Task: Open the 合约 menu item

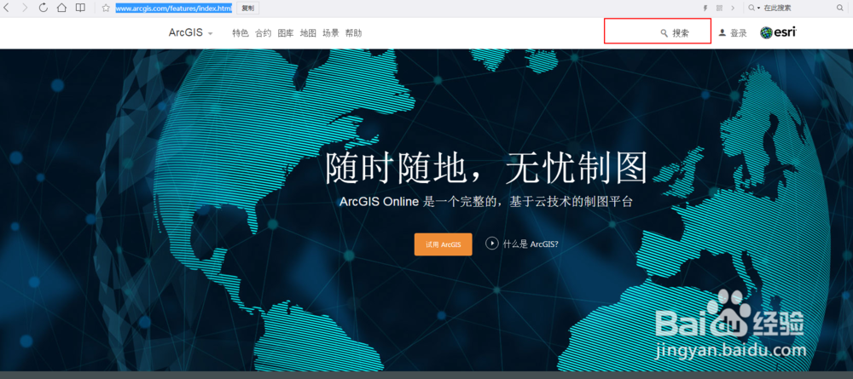Action: [x=264, y=33]
